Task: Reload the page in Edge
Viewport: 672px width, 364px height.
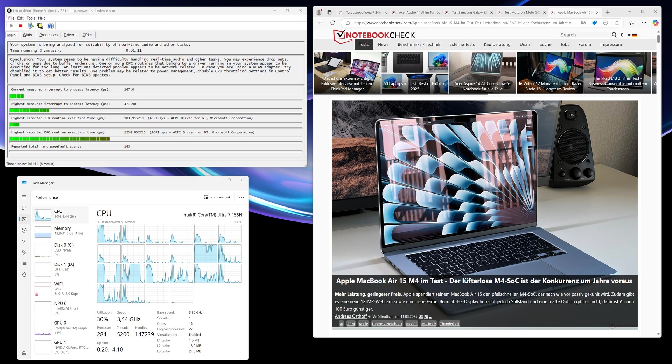Action: 333,23
